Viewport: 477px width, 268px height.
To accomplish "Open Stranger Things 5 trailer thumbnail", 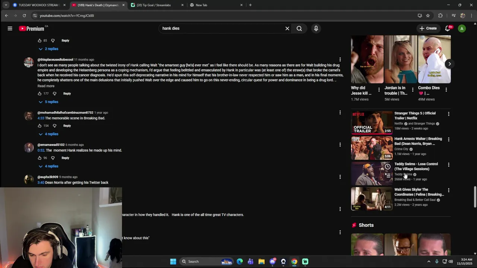I will (x=372, y=122).
